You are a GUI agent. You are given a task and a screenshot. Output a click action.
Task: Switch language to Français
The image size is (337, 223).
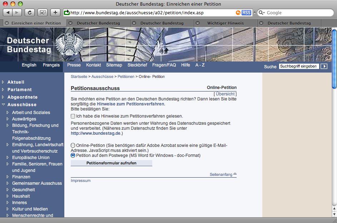tap(51, 65)
